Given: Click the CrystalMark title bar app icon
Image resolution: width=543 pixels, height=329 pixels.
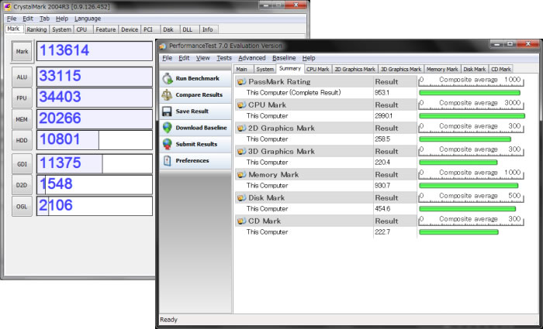Looking at the screenshot, I should 7,6.
